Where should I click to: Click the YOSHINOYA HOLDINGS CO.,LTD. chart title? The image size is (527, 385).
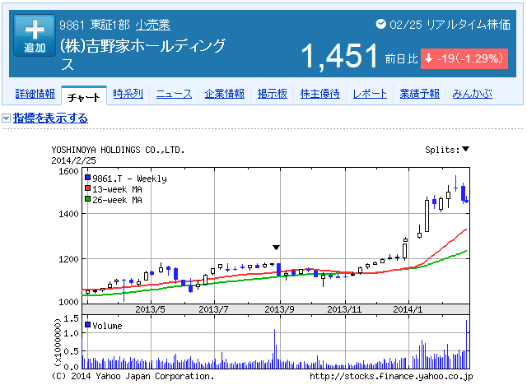click(x=118, y=150)
